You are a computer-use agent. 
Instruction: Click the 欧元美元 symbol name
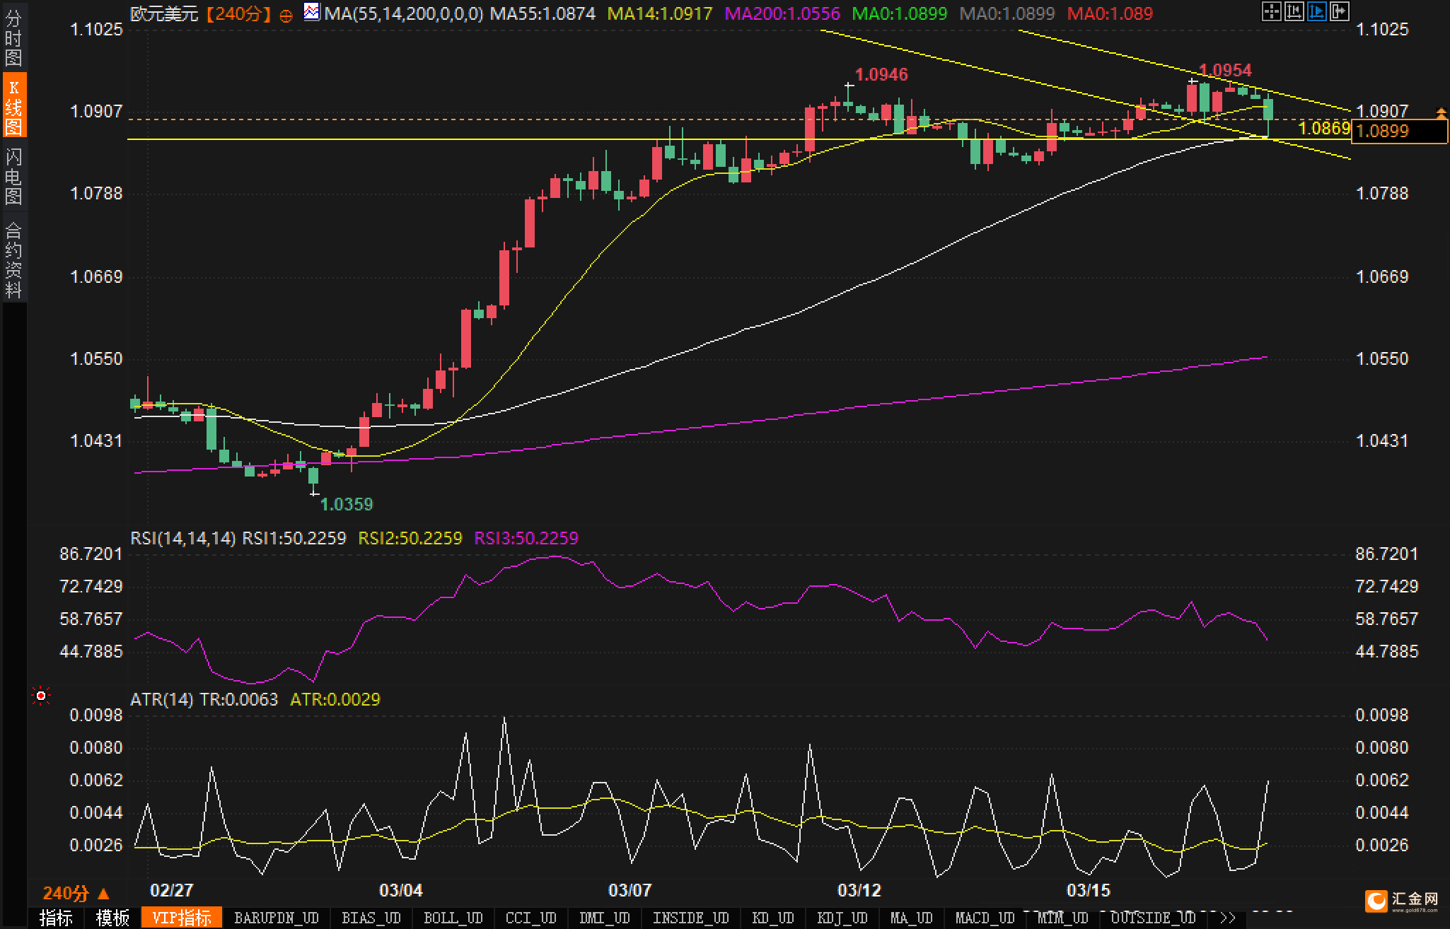point(164,13)
